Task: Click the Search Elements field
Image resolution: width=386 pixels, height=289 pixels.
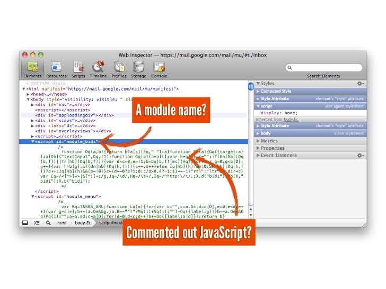Action: [324, 67]
